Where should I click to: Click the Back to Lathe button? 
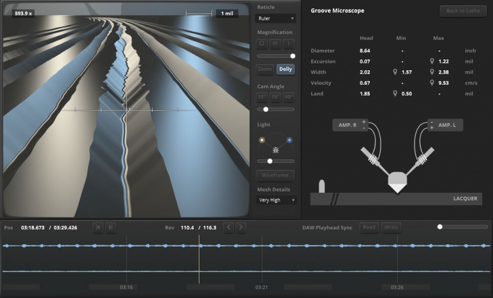point(463,11)
